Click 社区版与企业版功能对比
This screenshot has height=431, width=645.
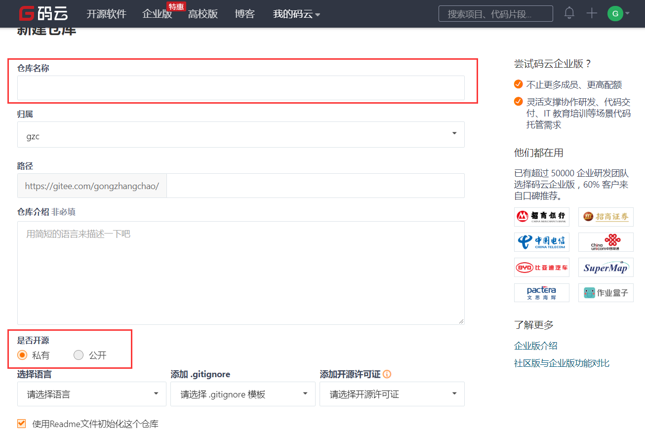(x=561, y=363)
